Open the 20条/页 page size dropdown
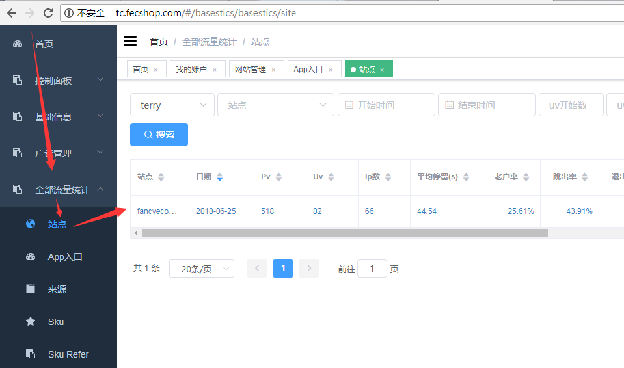The image size is (624, 368). pos(202,269)
